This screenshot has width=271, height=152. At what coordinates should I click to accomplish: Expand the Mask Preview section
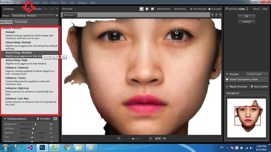pyautogui.click(x=227, y=87)
